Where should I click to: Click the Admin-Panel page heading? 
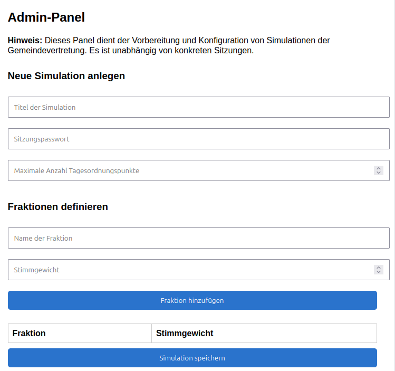pyautogui.click(x=46, y=17)
